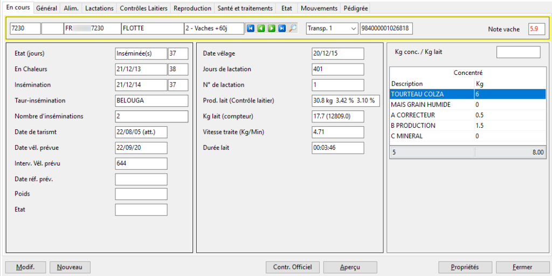Open the Aperçu preview button
552x276 pixels.
350,267
